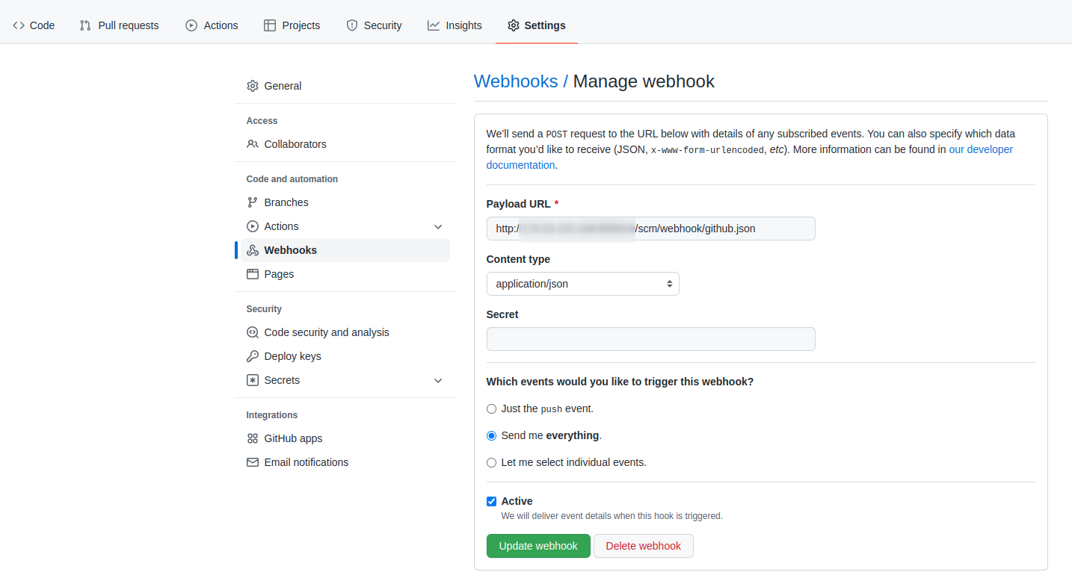1072x578 pixels.
Task: Click the Projects table icon
Action: pos(270,25)
